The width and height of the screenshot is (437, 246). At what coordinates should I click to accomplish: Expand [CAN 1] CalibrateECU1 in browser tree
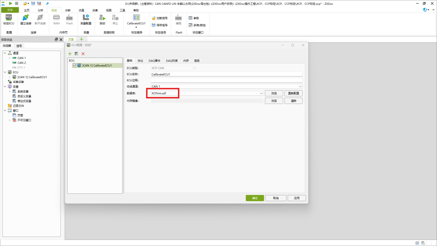[x=9, y=77]
